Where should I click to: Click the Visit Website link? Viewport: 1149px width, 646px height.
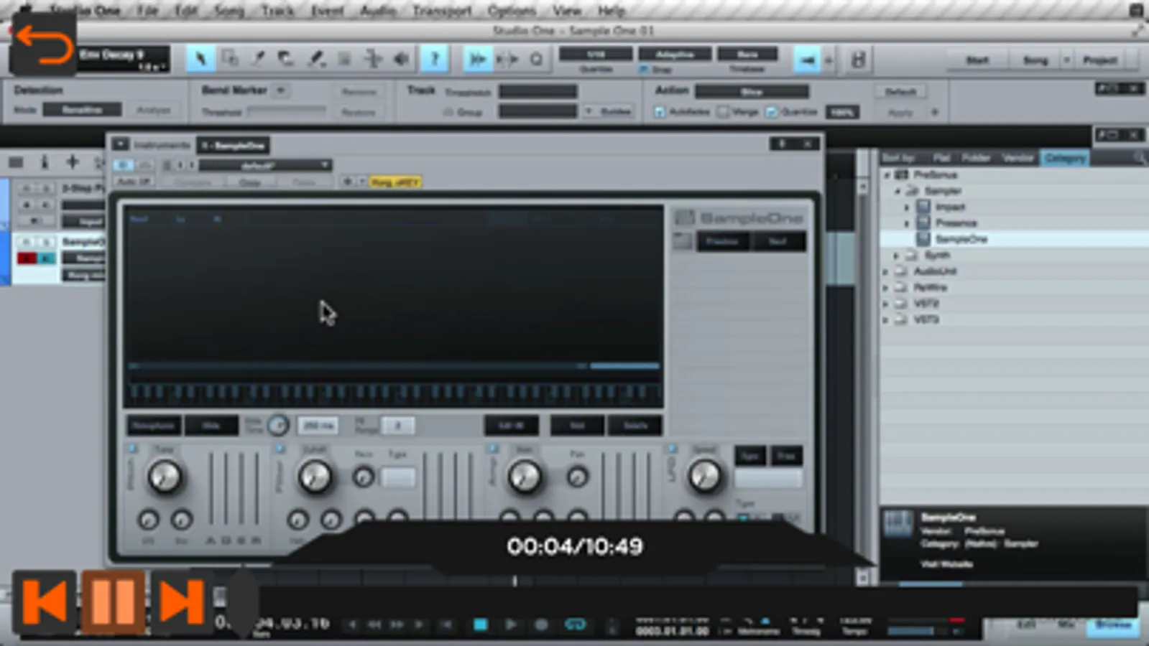pyautogui.click(x=946, y=563)
